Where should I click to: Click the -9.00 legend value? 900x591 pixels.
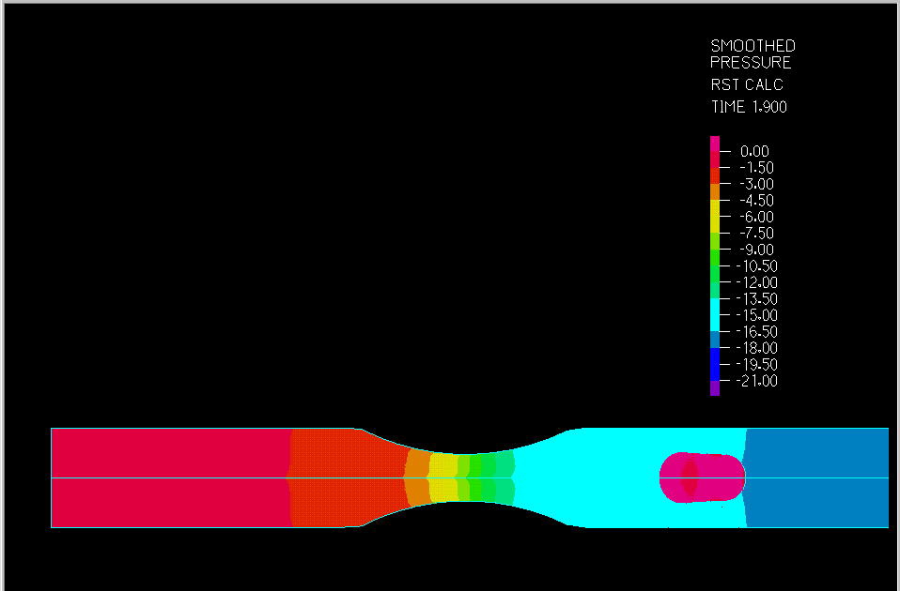click(756, 250)
